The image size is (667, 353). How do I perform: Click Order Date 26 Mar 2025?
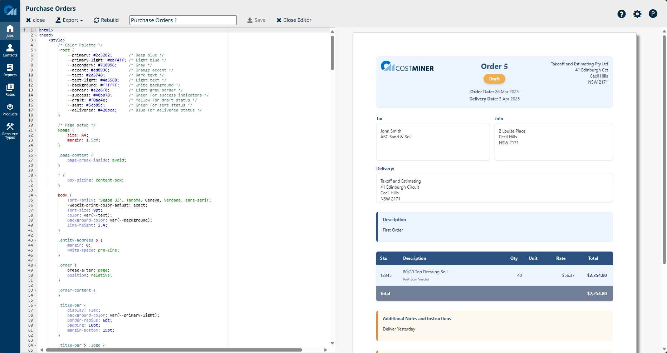pyautogui.click(x=494, y=92)
